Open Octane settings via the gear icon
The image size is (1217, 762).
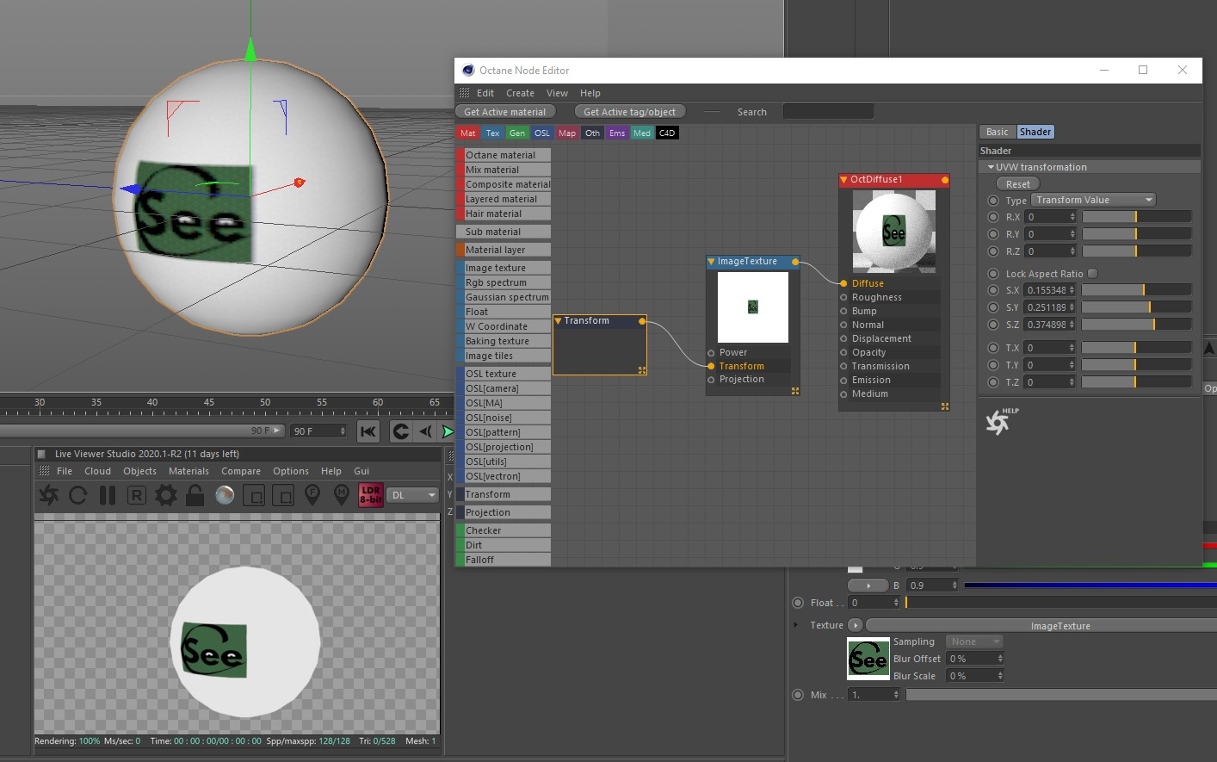tap(166, 495)
